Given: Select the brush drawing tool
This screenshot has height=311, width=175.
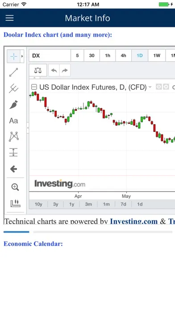Looking at the screenshot, I should 14,105.
